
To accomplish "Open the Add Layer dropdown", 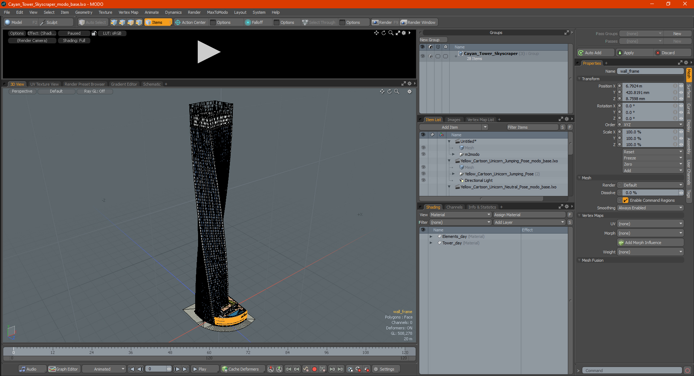I will [529, 222].
